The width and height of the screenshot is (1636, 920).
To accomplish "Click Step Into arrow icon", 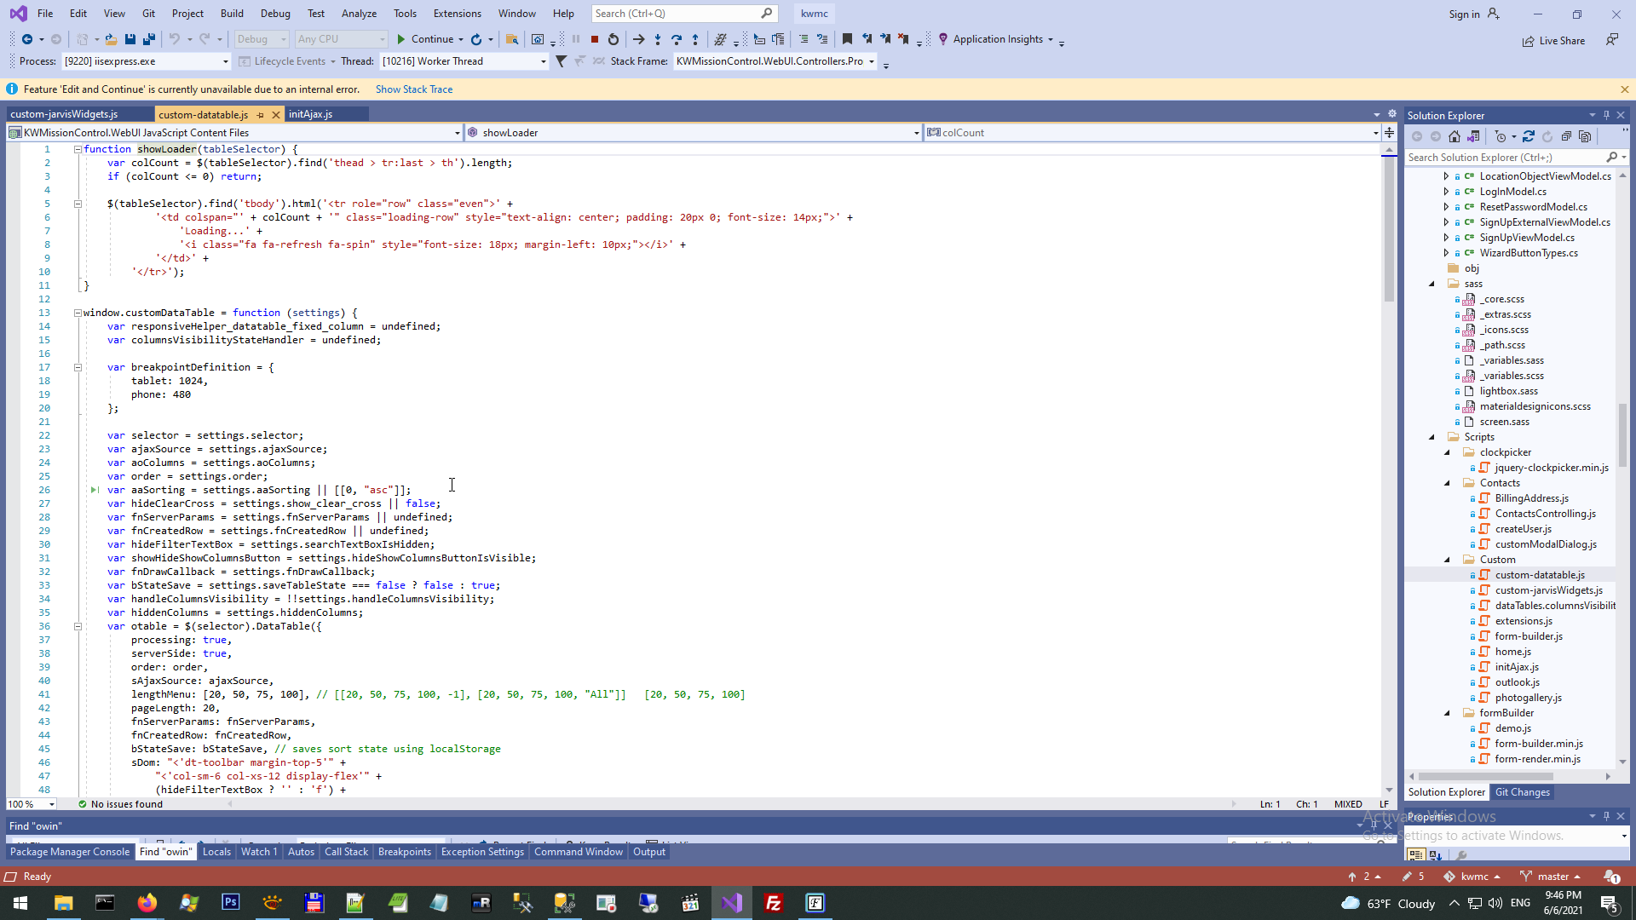I will [657, 39].
